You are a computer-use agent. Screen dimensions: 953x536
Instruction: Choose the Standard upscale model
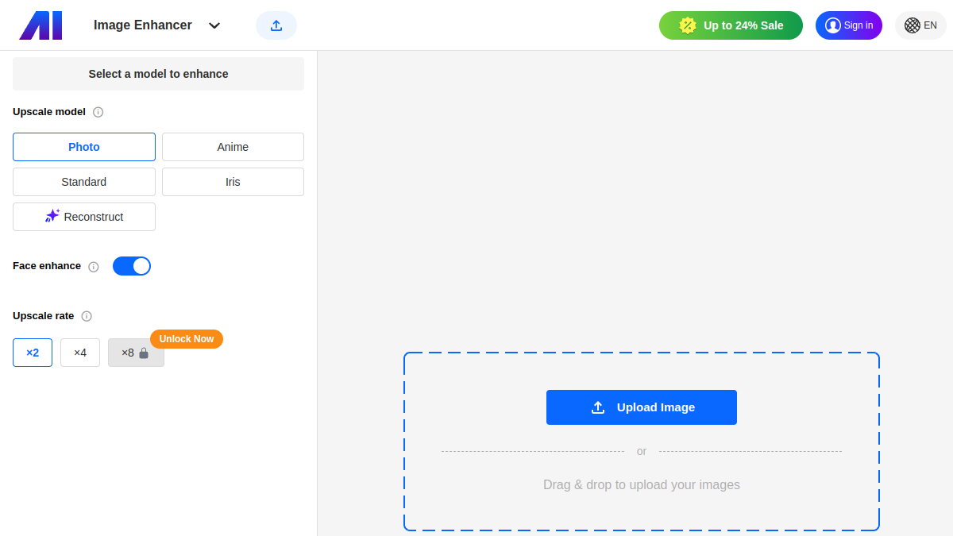(84, 182)
